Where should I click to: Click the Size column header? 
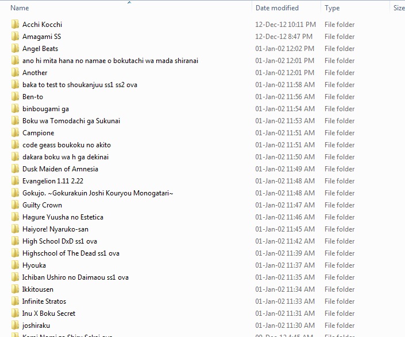click(x=399, y=8)
